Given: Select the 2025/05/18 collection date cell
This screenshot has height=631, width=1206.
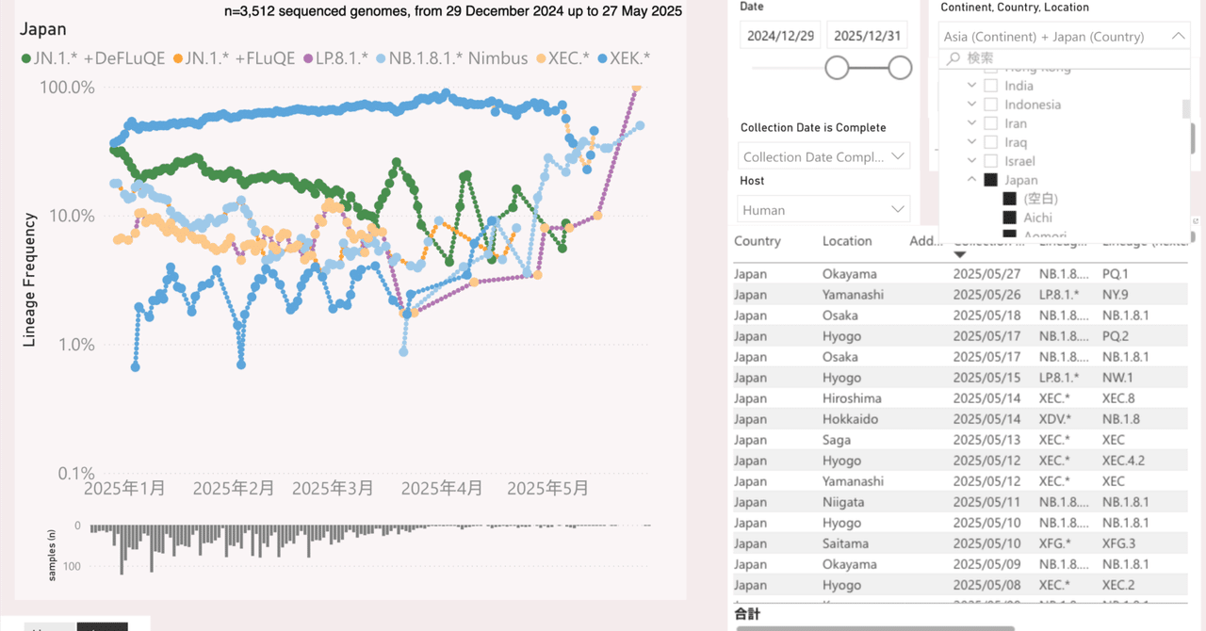Looking at the screenshot, I should pos(986,315).
